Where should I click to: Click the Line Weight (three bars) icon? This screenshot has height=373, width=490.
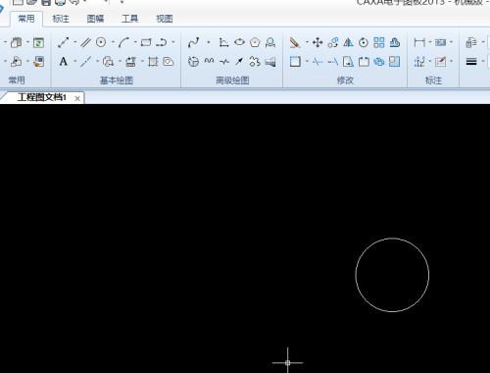(471, 62)
